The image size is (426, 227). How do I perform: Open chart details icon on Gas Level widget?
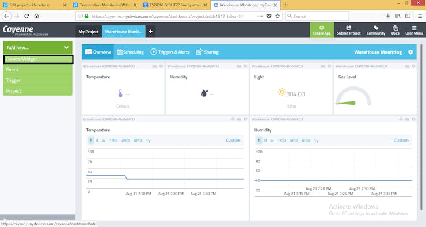click(x=407, y=66)
